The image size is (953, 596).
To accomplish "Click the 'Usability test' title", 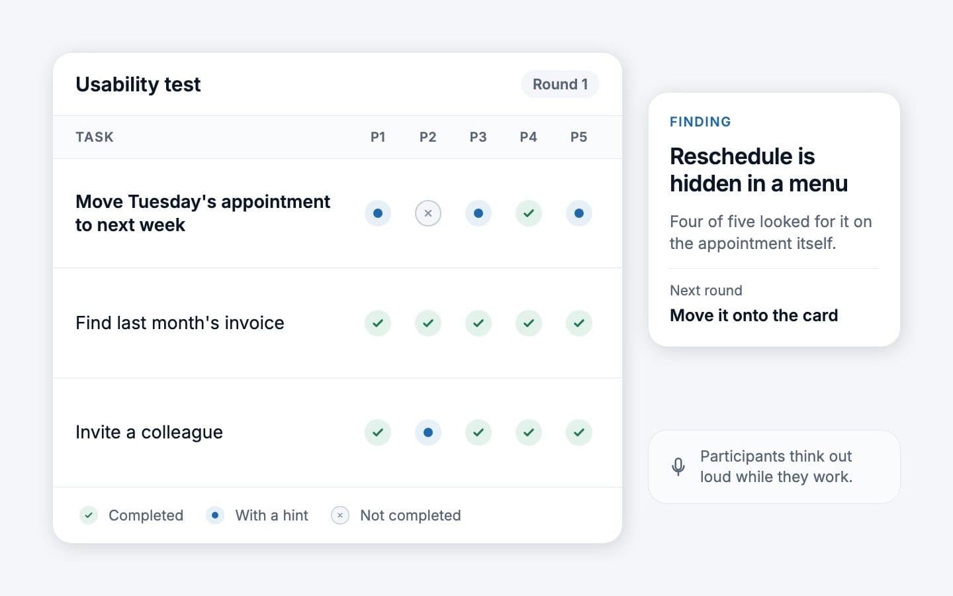I will (138, 84).
